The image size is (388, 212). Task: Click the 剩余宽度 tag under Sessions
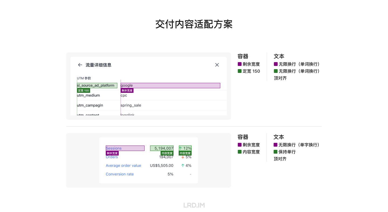click(x=112, y=153)
